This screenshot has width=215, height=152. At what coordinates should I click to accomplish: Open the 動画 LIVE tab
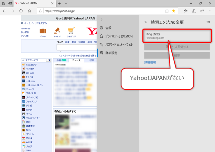pos(61,60)
